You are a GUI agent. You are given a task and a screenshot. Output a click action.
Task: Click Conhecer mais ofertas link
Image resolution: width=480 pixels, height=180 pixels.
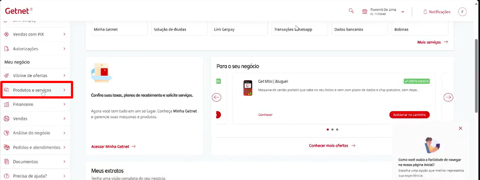332,146
